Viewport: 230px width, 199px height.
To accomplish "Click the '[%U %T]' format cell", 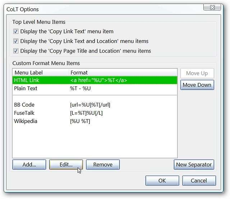I will pyautogui.click(x=80, y=121).
